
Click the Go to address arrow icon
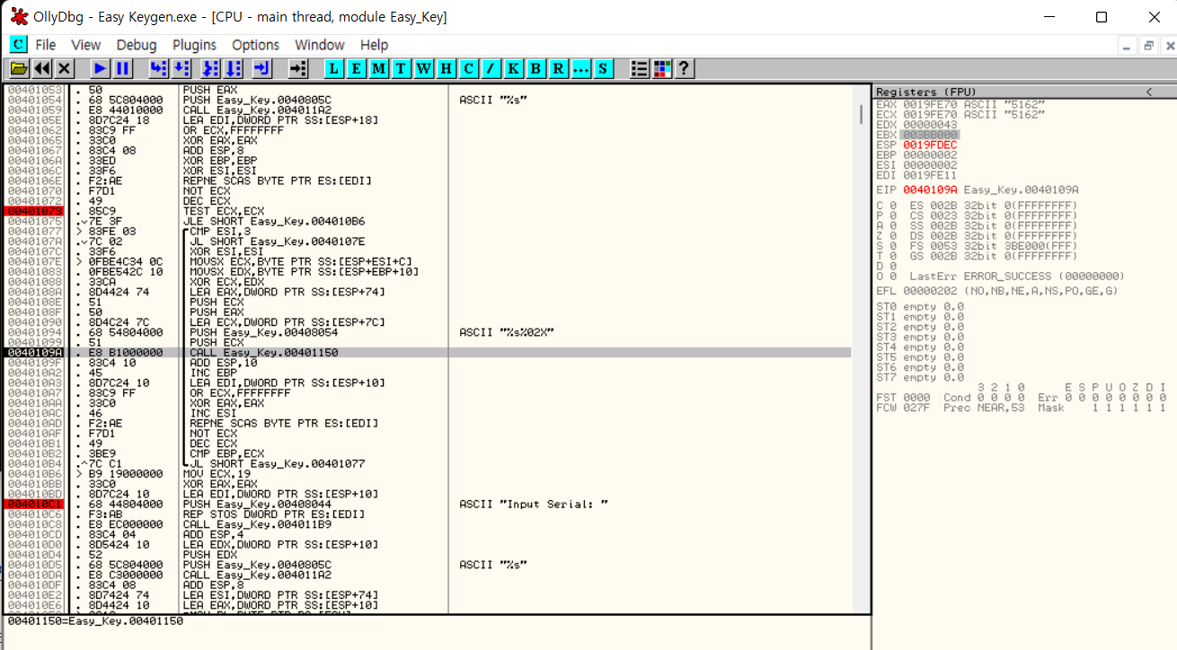(x=299, y=68)
